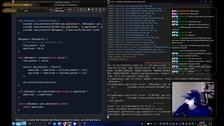Click '// Initialize any variables here.' comment
Viewport: 224px width, 126px height.
pos(43,42)
